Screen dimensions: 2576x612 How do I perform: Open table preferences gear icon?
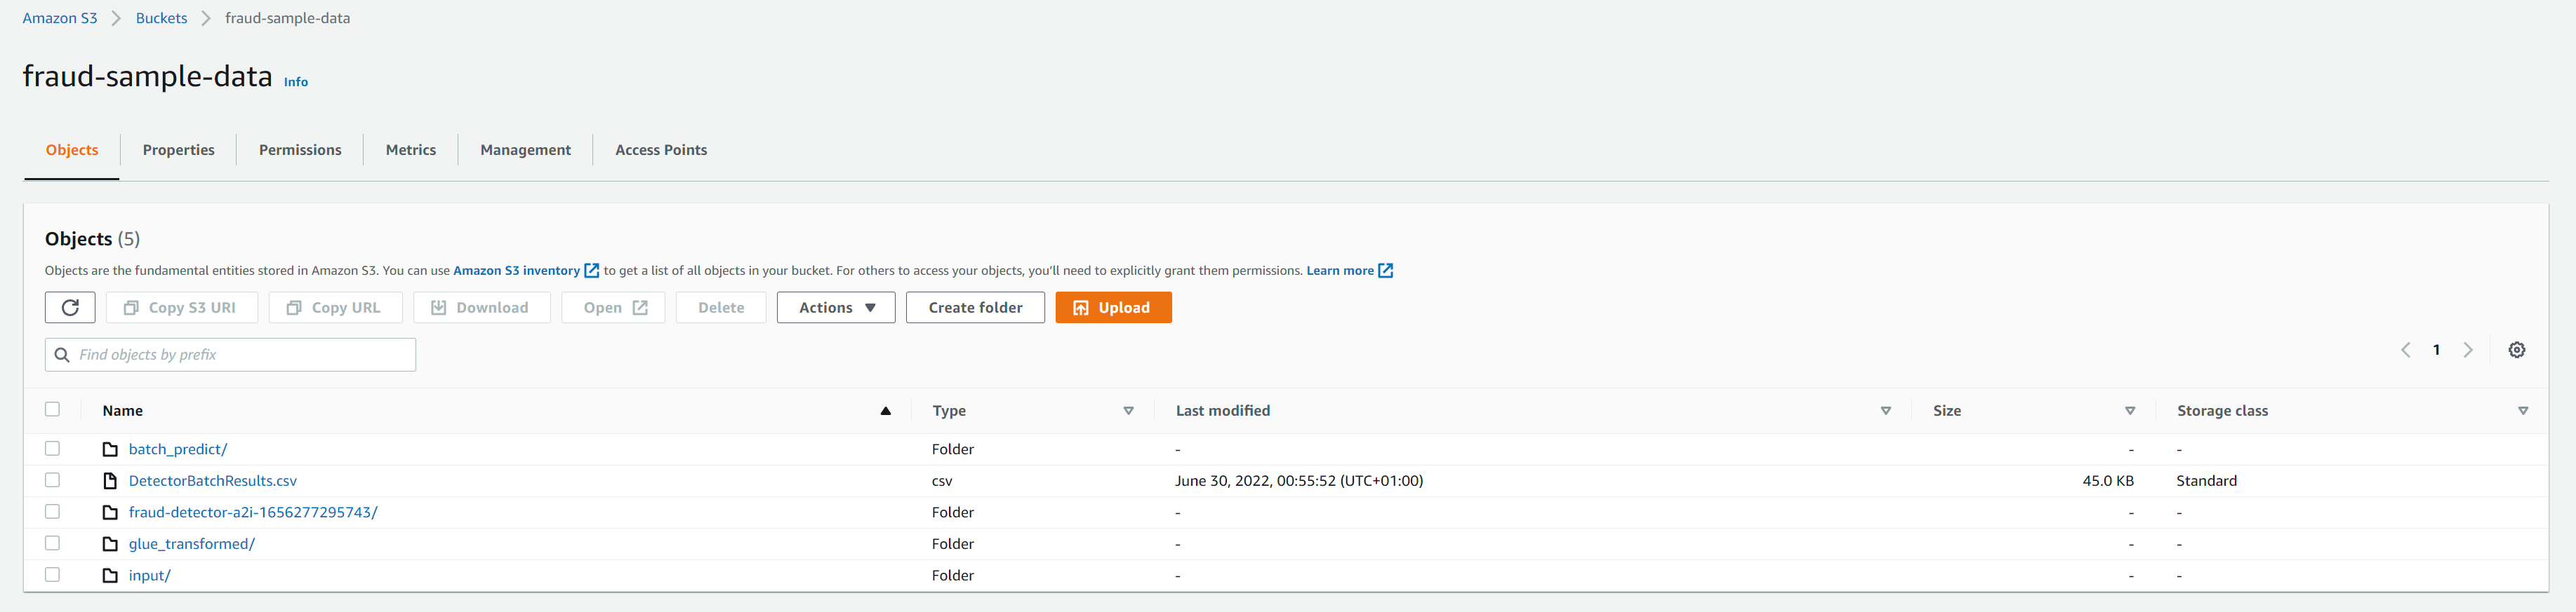tap(2516, 351)
